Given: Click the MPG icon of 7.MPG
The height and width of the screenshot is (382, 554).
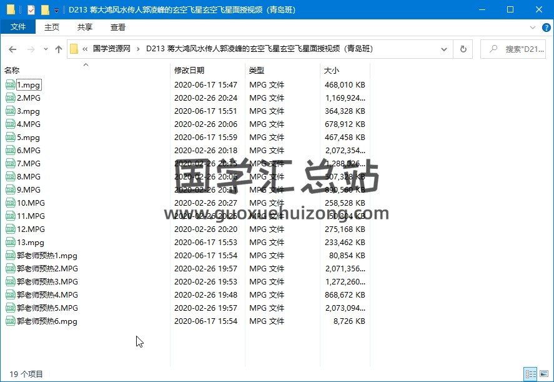Looking at the screenshot, I should pyautogui.click(x=11, y=163).
